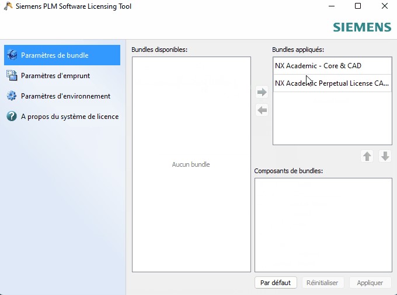397x295 pixels.
Task: Minimize the Licensing Tool window
Action: coord(332,6)
